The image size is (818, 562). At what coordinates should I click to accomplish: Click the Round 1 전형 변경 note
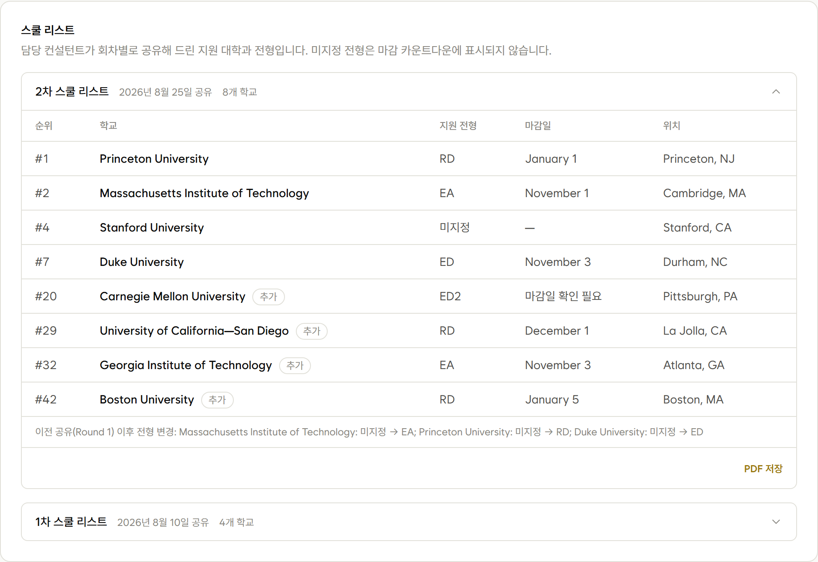pyautogui.click(x=369, y=432)
